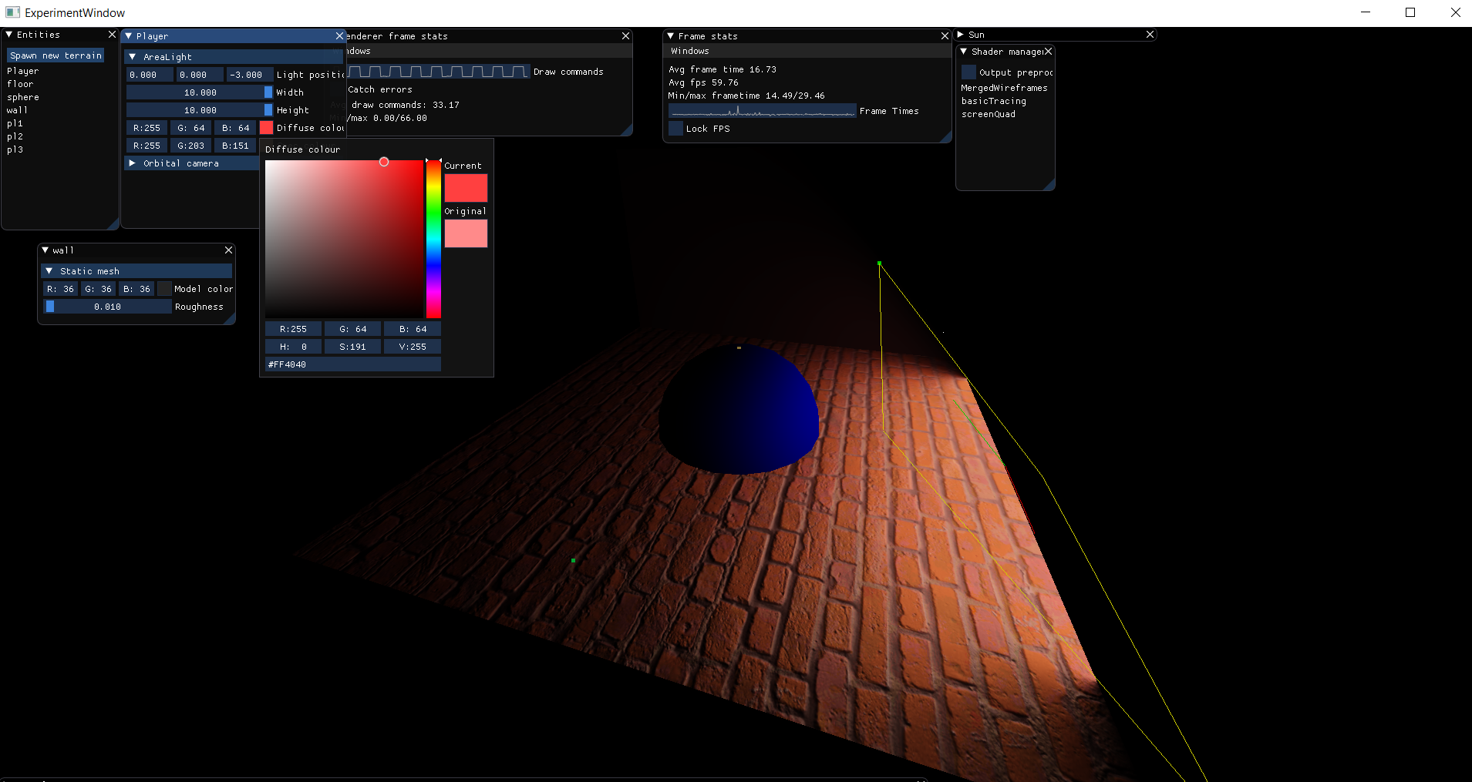Toggle Output preprocessed in Shader manager
Image resolution: width=1472 pixels, height=782 pixels.
click(969, 72)
